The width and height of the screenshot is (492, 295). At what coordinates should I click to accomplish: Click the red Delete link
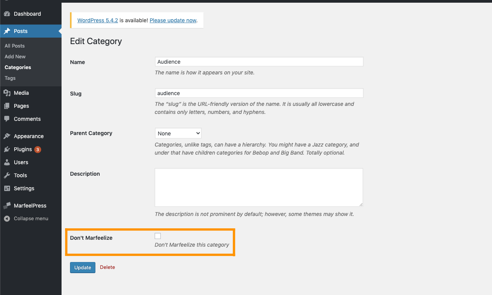click(107, 267)
